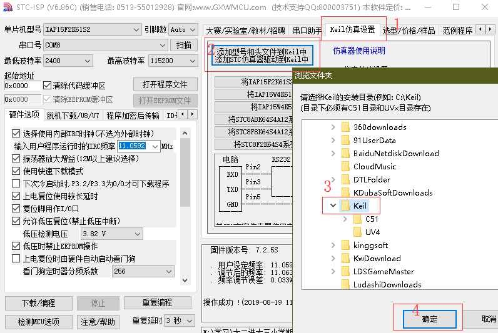Select the KwDownload folder icon
The height and width of the screenshot is (333, 498).
pos(345,258)
